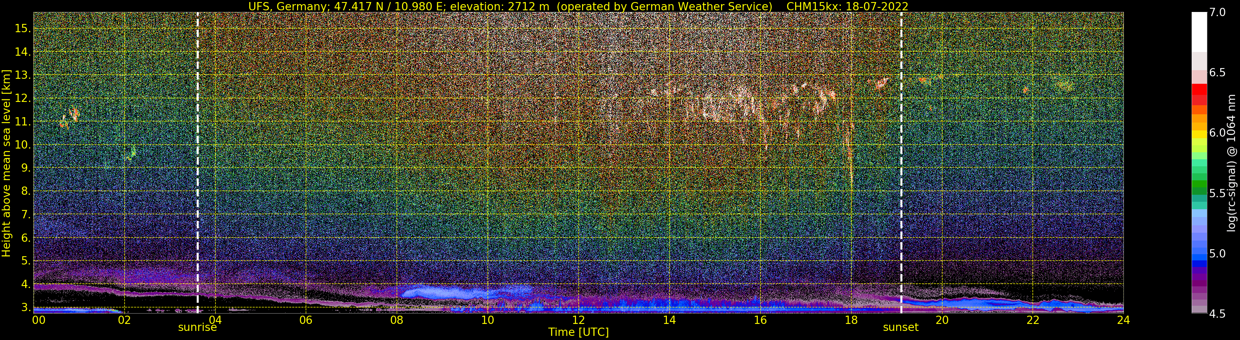Image resolution: width=1240 pixels, height=340 pixels.
Task: Click the "6.5" colorbar value
Action: point(1217,73)
